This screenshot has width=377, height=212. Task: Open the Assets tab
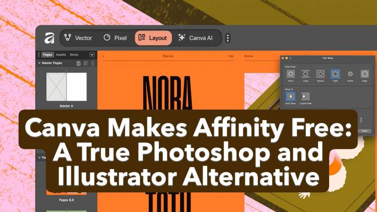61,54
